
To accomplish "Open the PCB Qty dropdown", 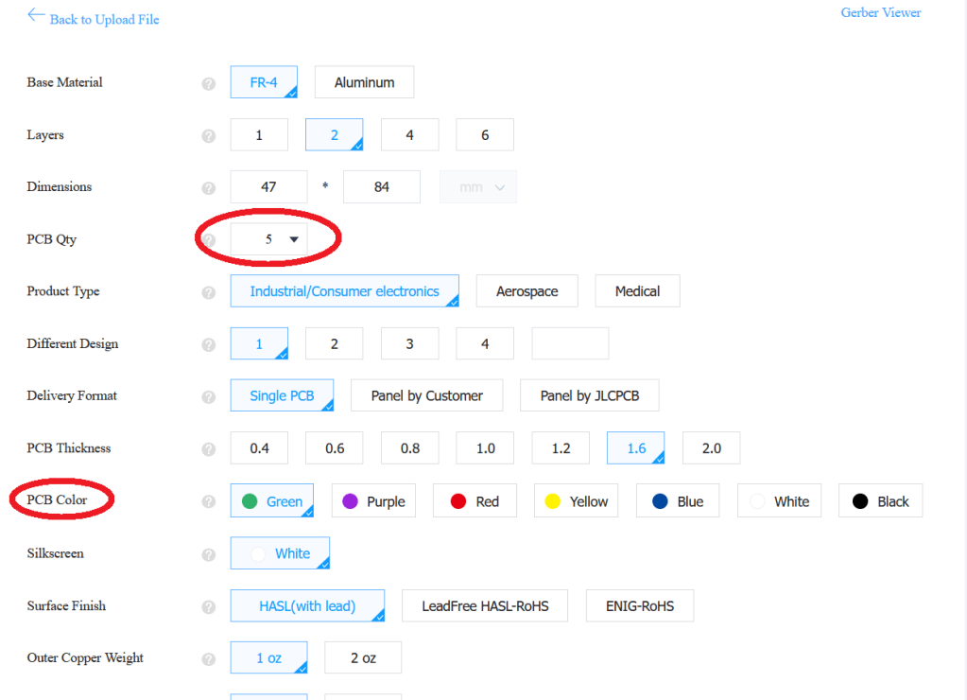I will [269, 239].
